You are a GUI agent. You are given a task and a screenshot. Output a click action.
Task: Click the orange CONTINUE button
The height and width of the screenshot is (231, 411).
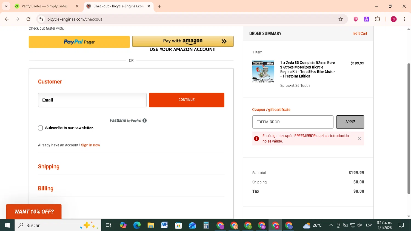[187, 100]
